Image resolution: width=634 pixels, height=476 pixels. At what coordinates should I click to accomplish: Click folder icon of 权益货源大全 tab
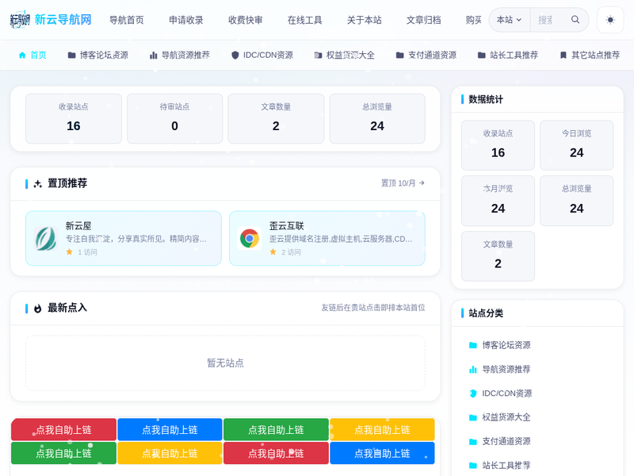point(319,55)
